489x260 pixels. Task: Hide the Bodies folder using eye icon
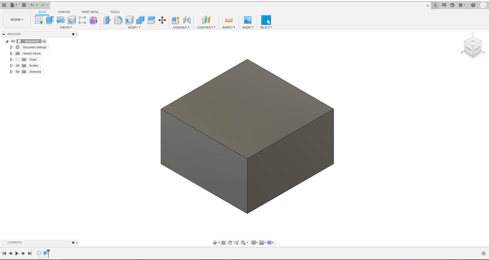[x=18, y=66]
